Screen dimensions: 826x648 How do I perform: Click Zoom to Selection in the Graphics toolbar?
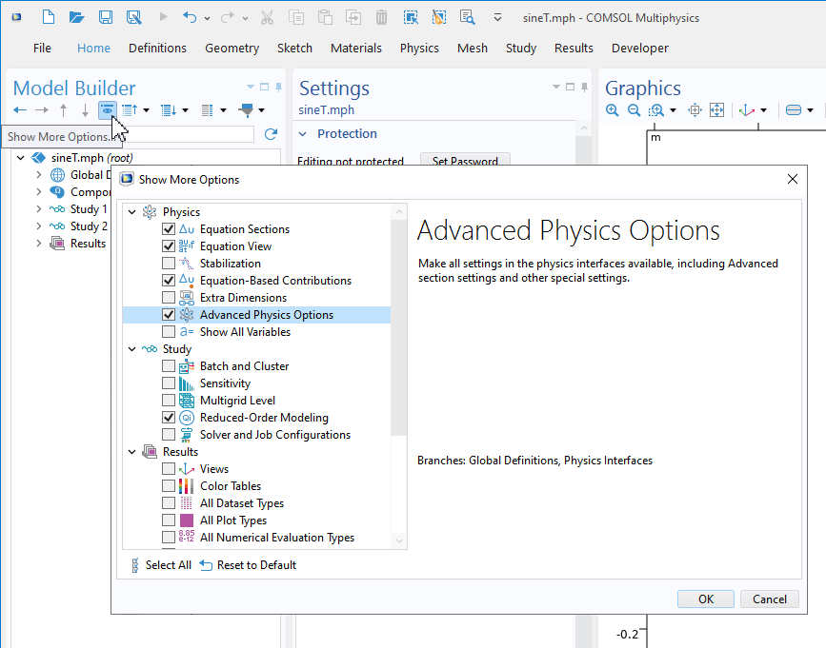(695, 110)
